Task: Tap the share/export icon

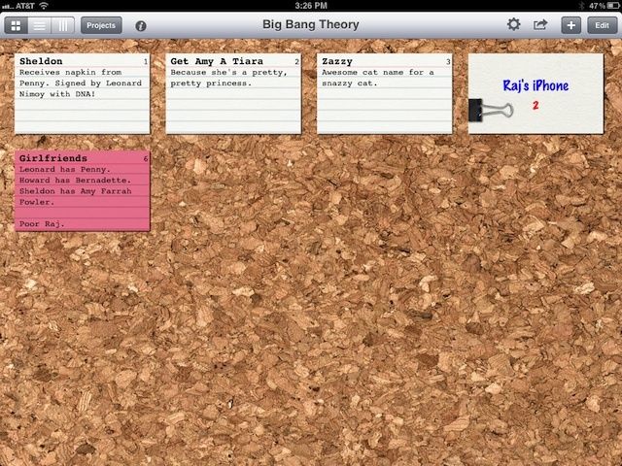Action: [x=540, y=25]
